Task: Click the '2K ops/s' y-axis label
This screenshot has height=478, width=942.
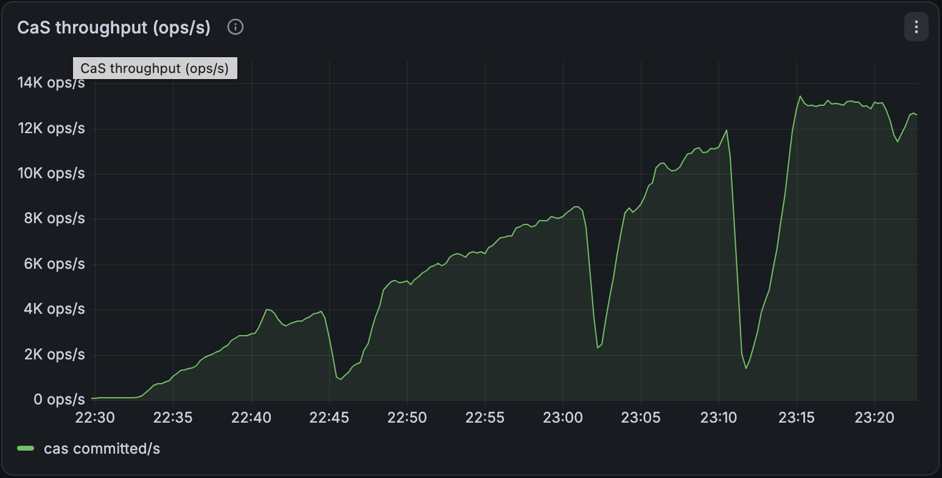Action: [55, 355]
